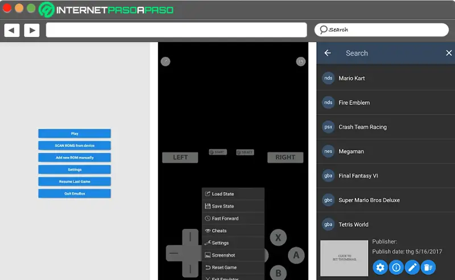
Task: Click the gba badge beside Tetris World
Action: (x=328, y=225)
